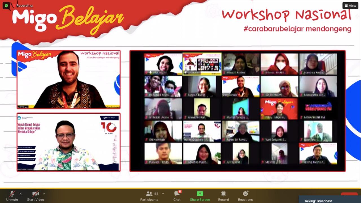The height and width of the screenshot is (203, 361).
Task: Select the Rahmi Sri Rama participant tile
Action: [x=241, y=131]
